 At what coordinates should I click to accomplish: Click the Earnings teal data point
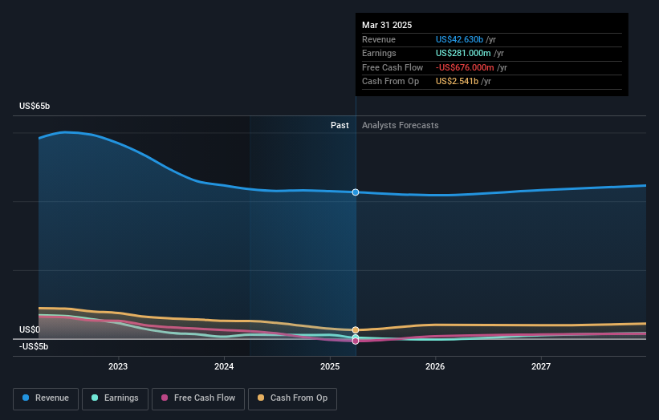point(356,337)
